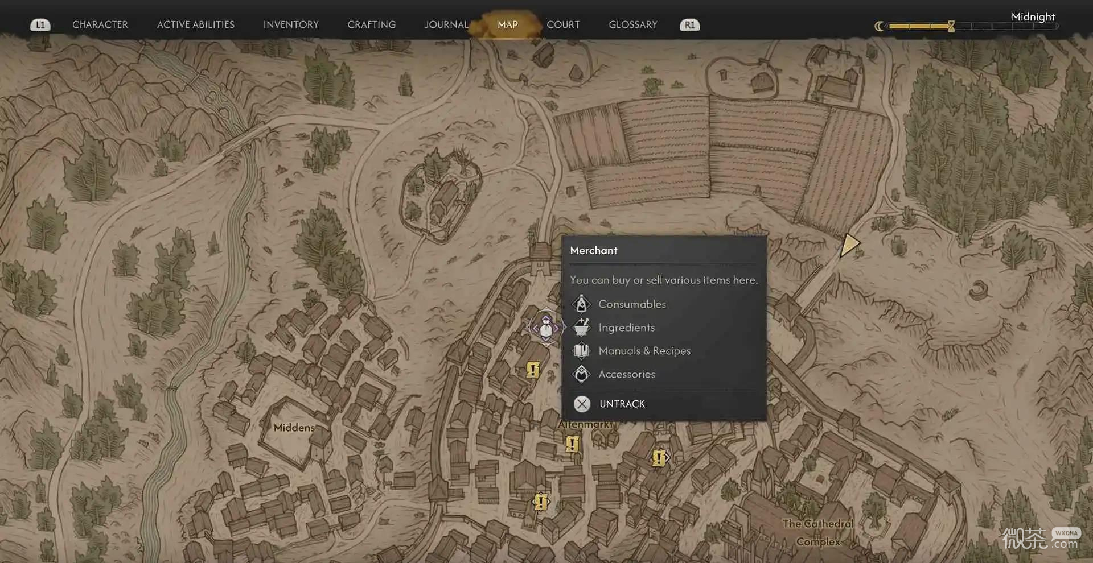
Task: Click the Middens district label
Action: point(294,428)
